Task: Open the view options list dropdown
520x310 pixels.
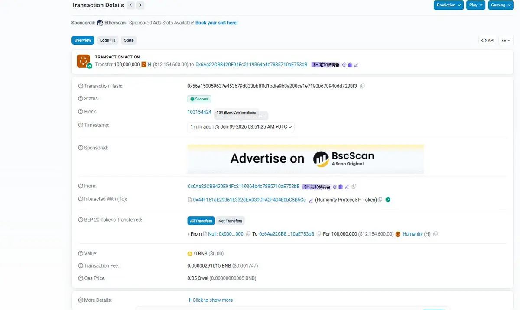Action: [x=506, y=40]
